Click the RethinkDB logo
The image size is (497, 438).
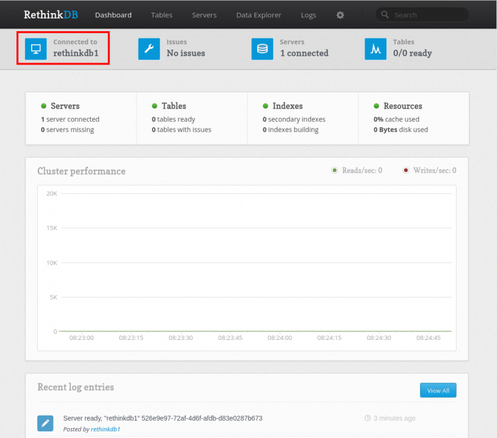[50, 15]
